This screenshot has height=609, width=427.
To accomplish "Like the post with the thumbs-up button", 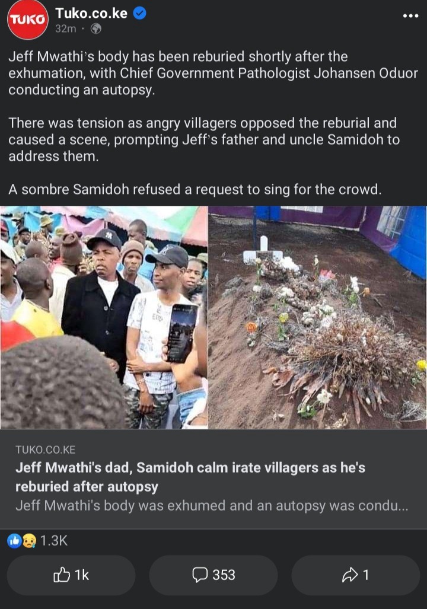I will (x=71, y=575).
